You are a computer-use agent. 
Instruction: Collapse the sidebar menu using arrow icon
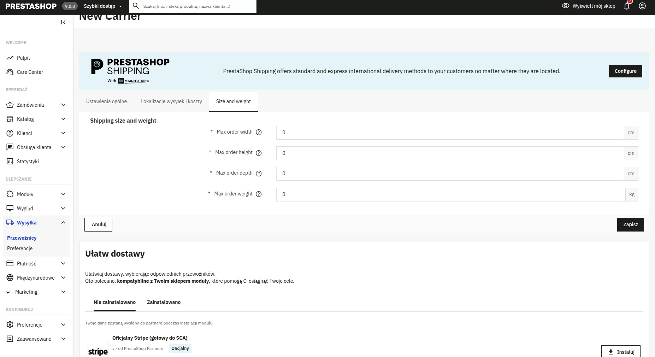pyautogui.click(x=63, y=22)
